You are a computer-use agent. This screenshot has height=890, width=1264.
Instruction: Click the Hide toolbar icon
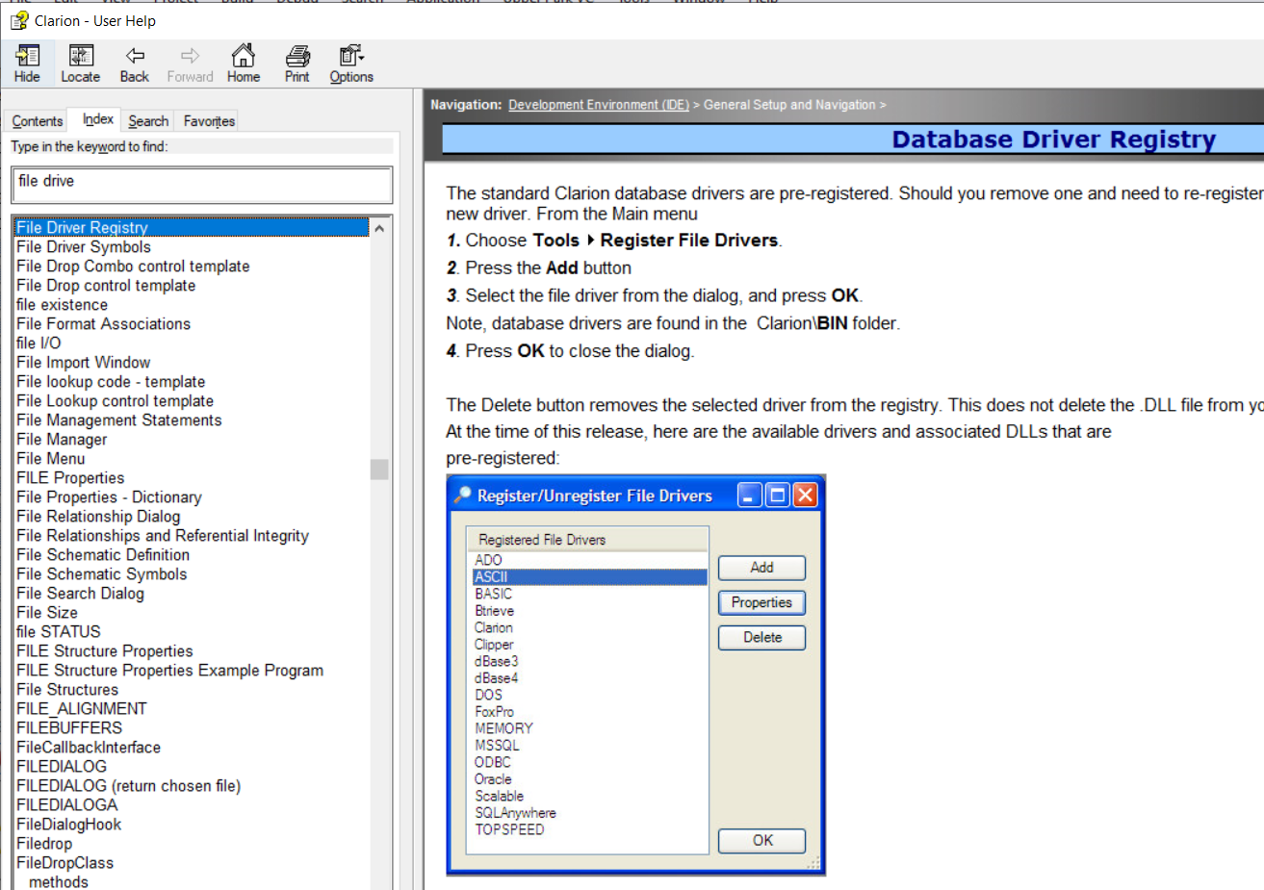(27, 64)
